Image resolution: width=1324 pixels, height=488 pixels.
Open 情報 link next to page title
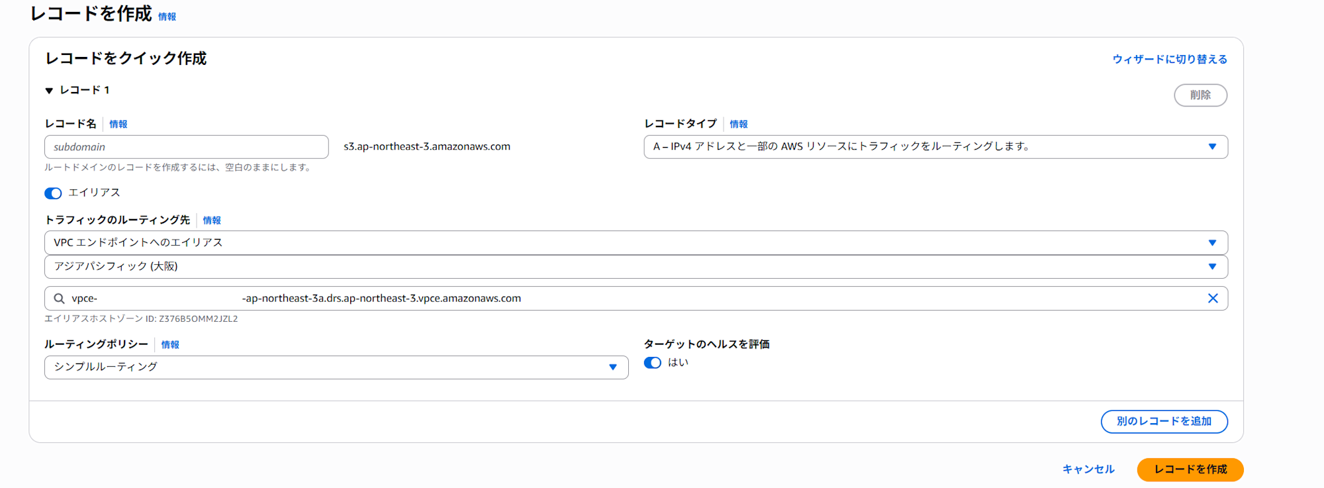tap(167, 17)
